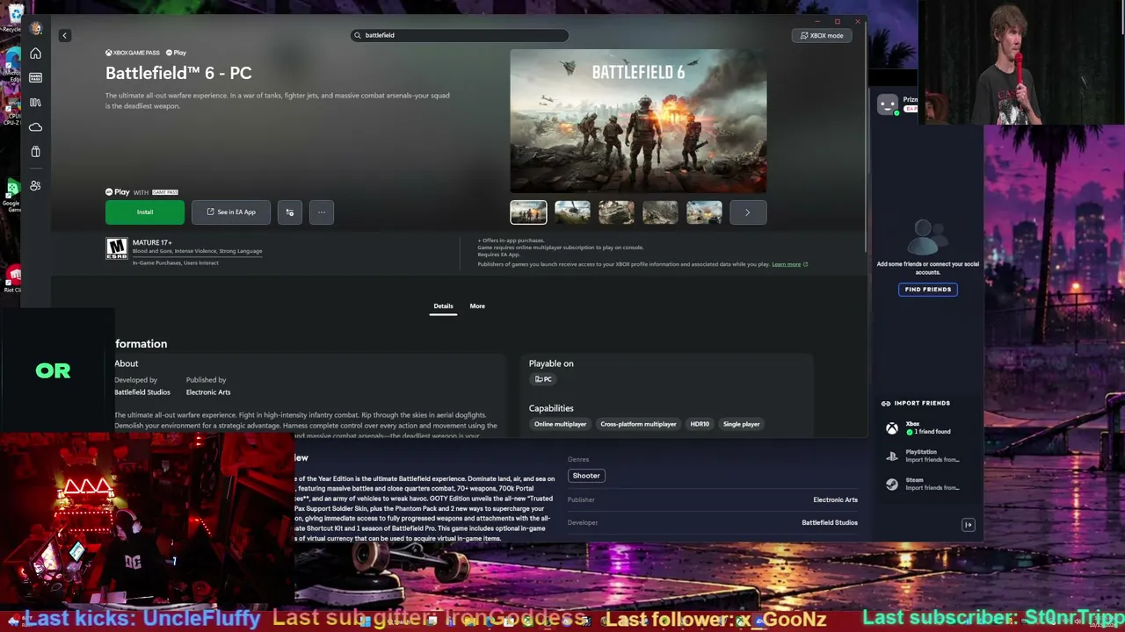Open Game Pass section in sidebar
Screen dimensions: 1125x632
click(x=36, y=78)
